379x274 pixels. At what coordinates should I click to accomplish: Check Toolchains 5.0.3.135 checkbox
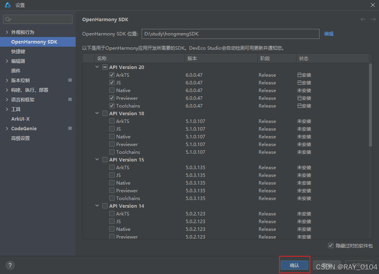click(112, 198)
